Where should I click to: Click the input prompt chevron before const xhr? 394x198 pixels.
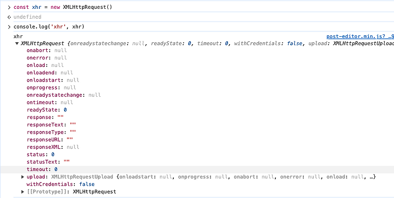tap(9, 7)
